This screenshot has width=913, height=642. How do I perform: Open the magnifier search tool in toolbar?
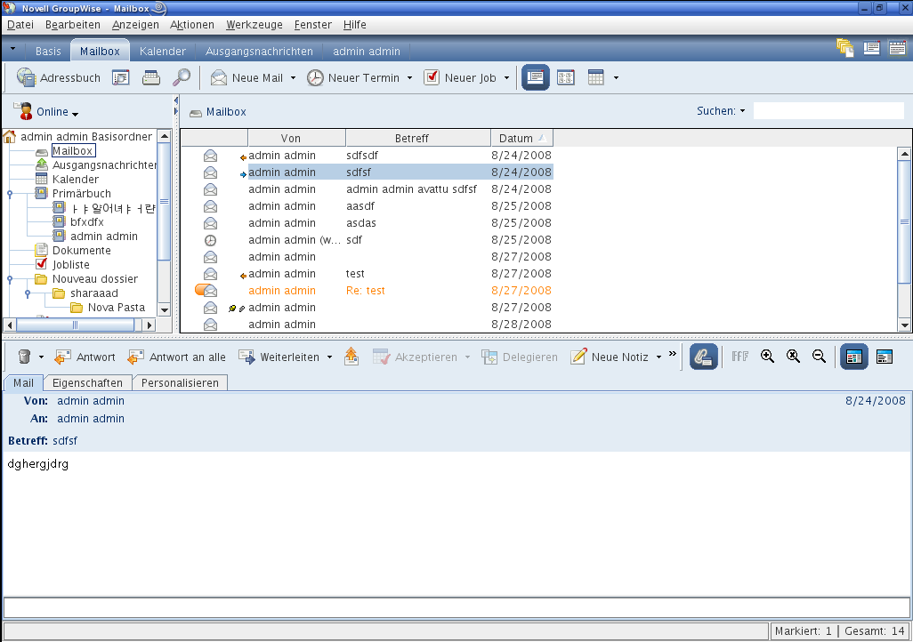click(182, 77)
